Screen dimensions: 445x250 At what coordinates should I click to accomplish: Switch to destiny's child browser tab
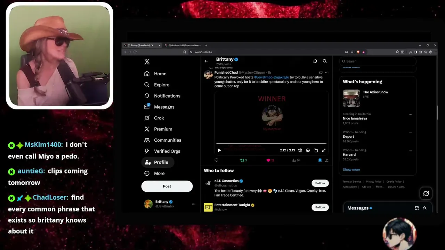183,45
